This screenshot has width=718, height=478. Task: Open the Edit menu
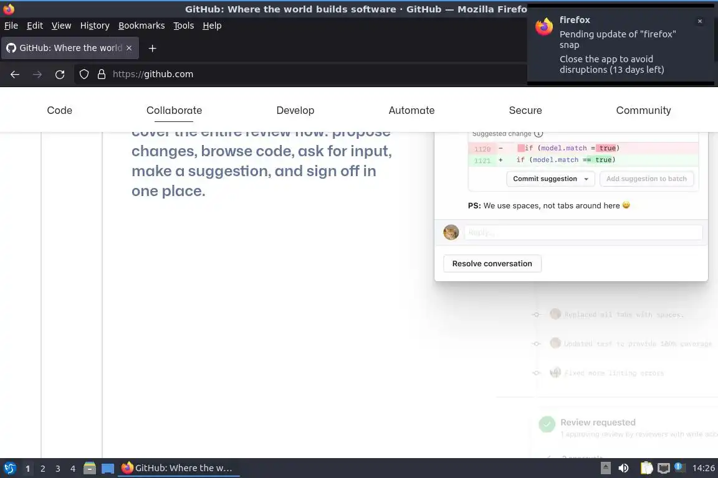pyautogui.click(x=35, y=26)
